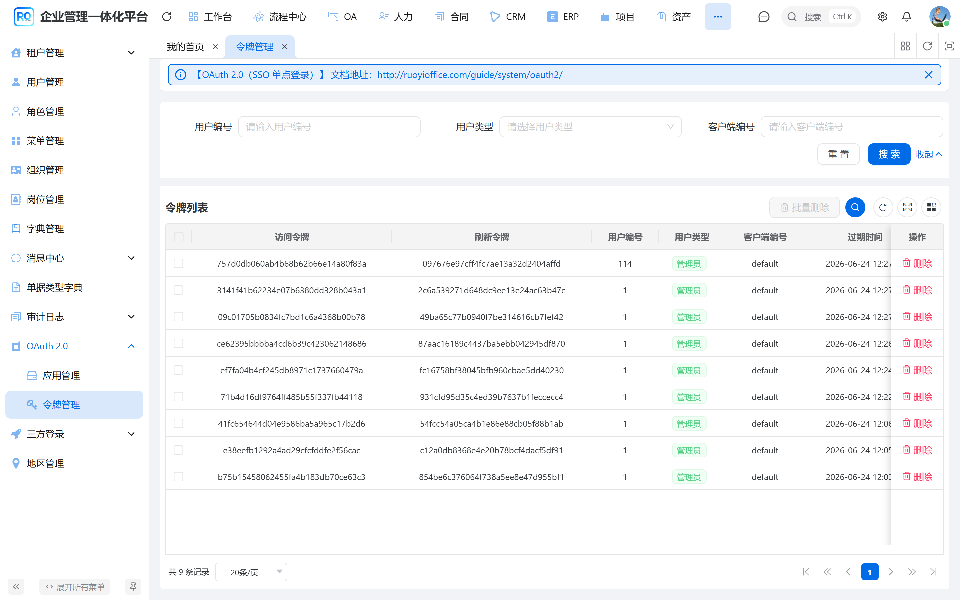The width and height of the screenshot is (960, 600).
Task: Open the 流程中心 top menu
Action: [280, 17]
